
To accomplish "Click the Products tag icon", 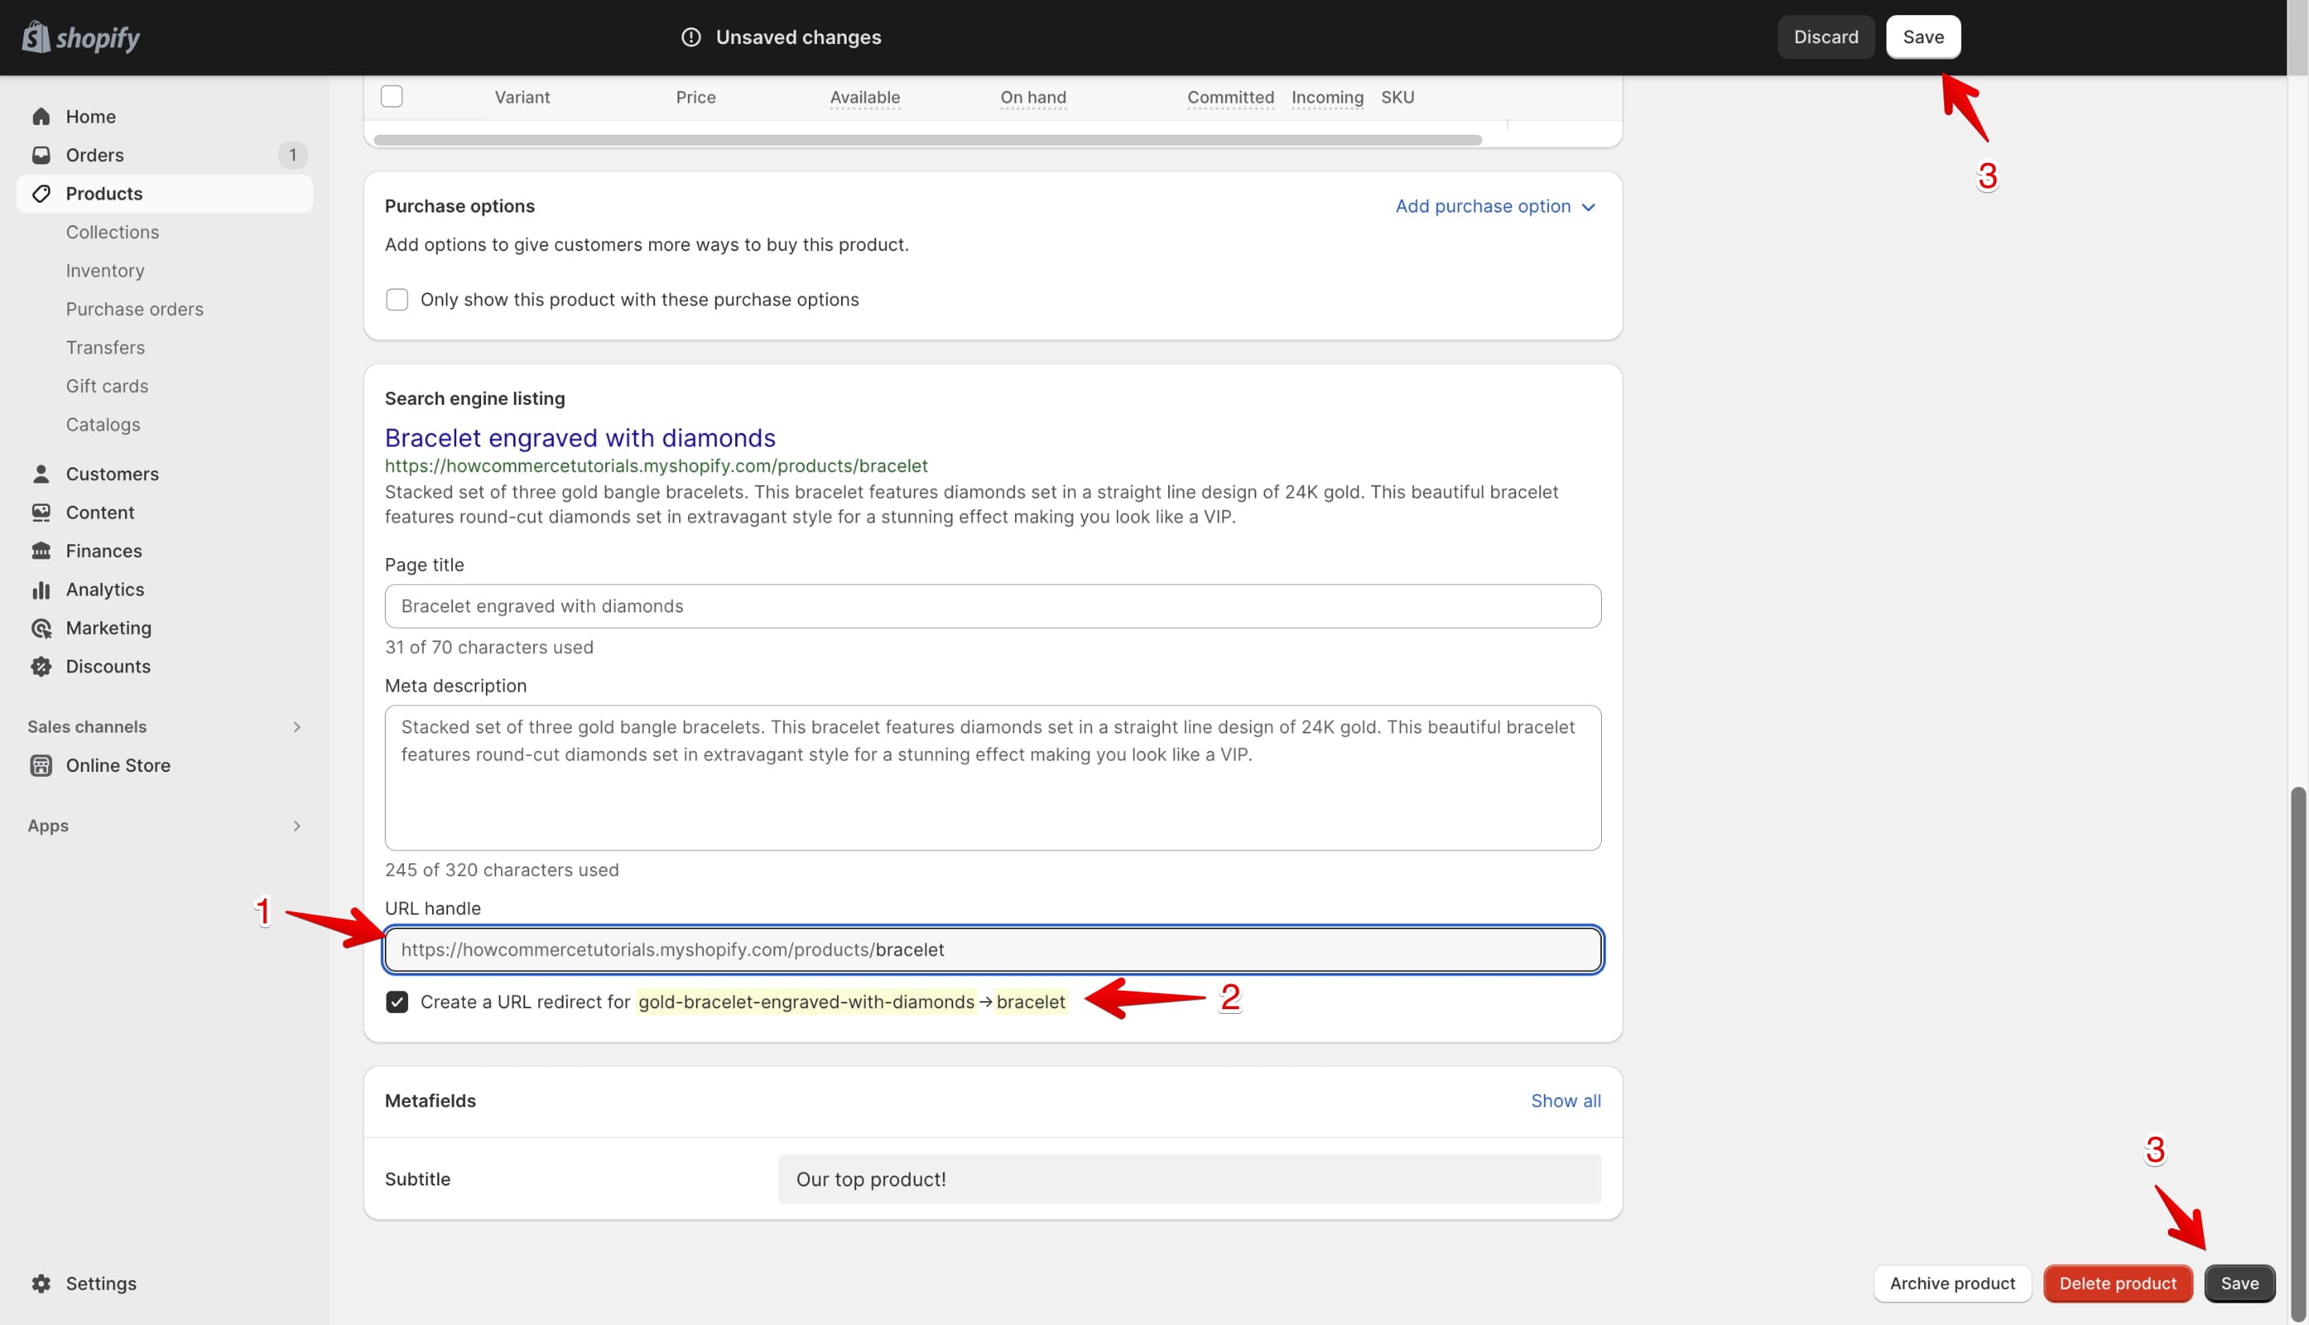I will click(41, 193).
